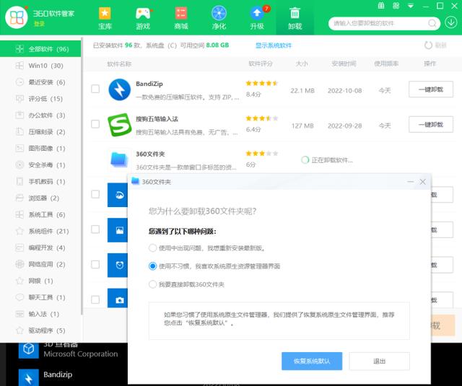This screenshot has height=386, width=462.
Task: Click the 搜狗五笔输入法 app icon
Action: [x=119, y=125]
